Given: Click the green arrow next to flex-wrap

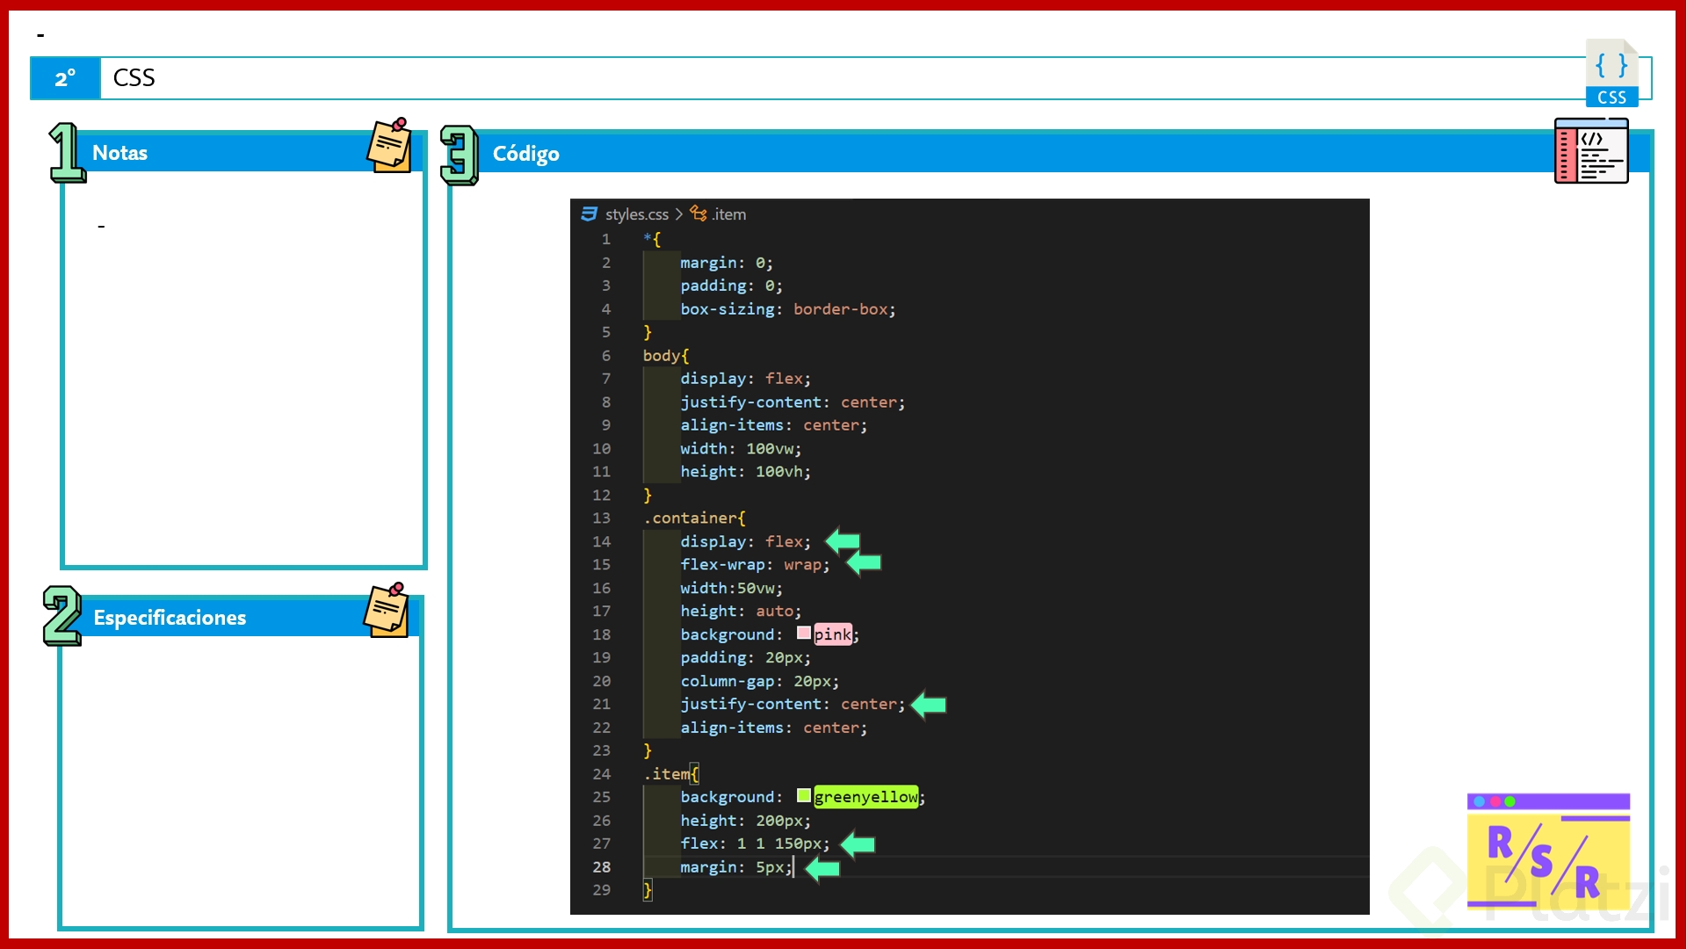Looking at the screenshot, I should point(865,563).
